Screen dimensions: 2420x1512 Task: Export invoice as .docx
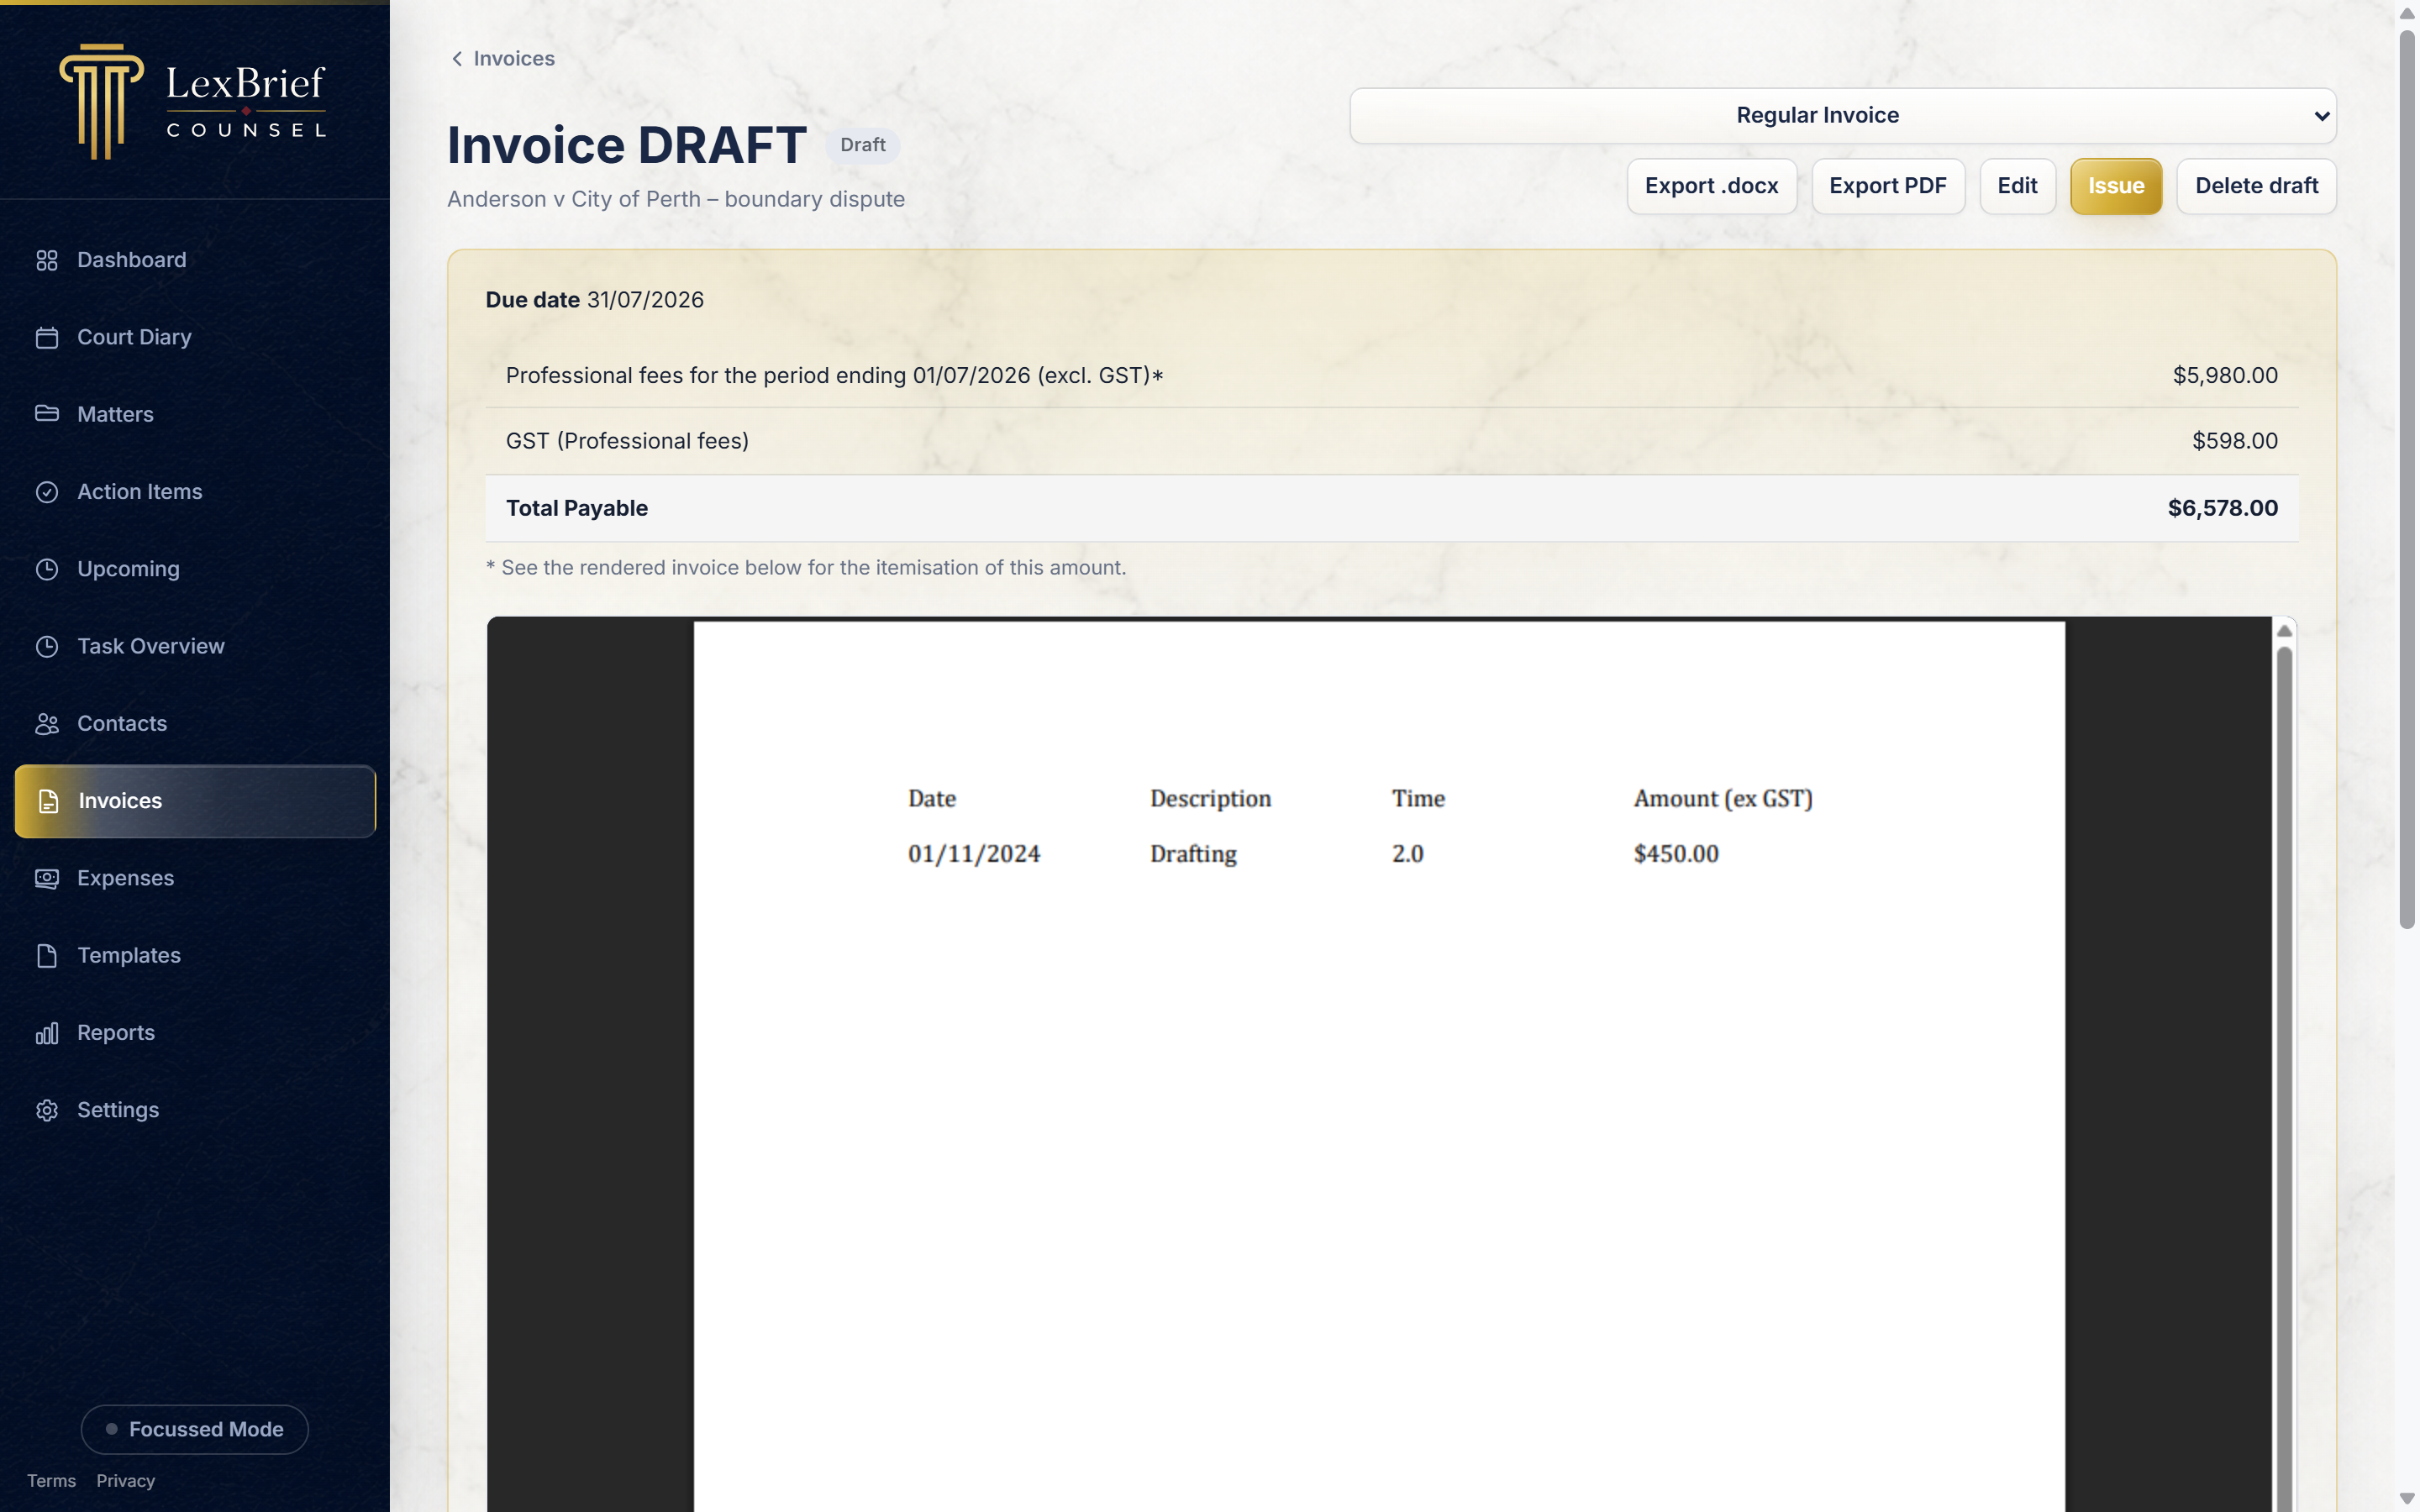(x=1711, y=186)
